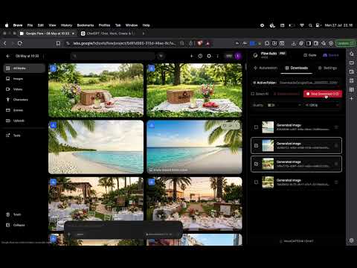Toggle checkbox for last picnic Generated image

point(256,182)
